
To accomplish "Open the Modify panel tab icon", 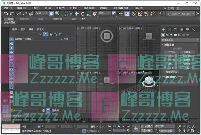I will pyautogui.click(x=169, y=29).
